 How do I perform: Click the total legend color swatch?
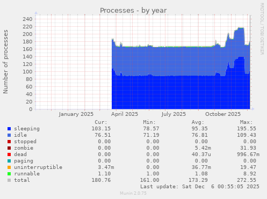click(x=9, y=180)
